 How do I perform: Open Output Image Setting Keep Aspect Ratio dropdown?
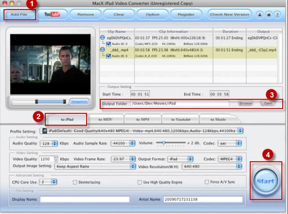click(95, 167)
